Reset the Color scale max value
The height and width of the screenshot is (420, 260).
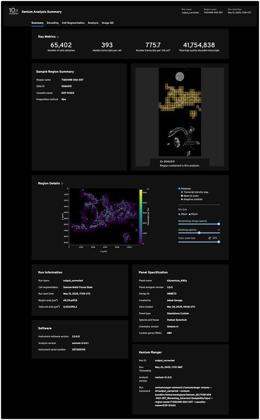point(209,238)
